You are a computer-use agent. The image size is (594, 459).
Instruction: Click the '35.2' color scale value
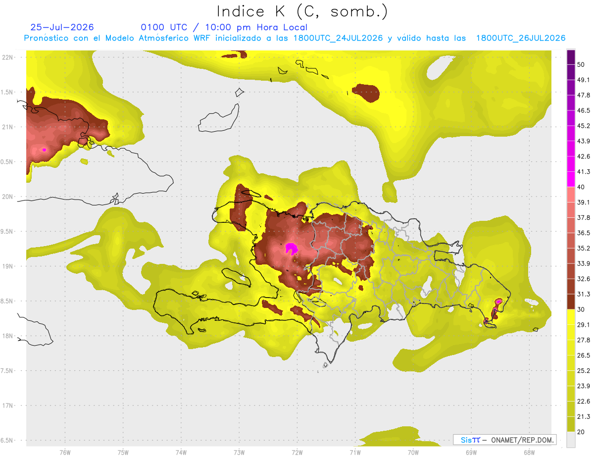584,248
